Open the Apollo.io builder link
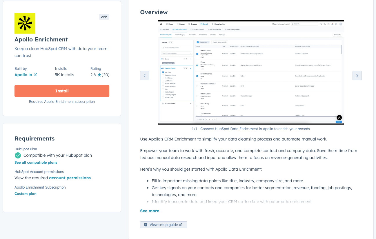Viewport: 376px width, 239px height. click(23, 75)
